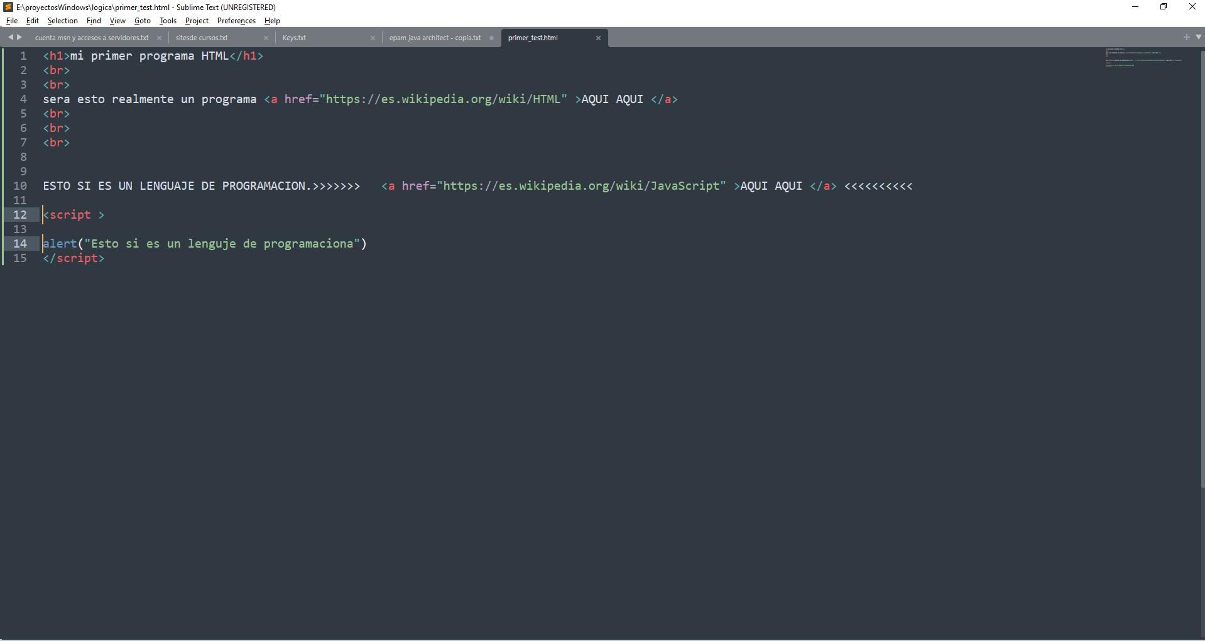Click line number 15 in gutter
Screen dimensions: 1205x641
[x=20, y=258]
